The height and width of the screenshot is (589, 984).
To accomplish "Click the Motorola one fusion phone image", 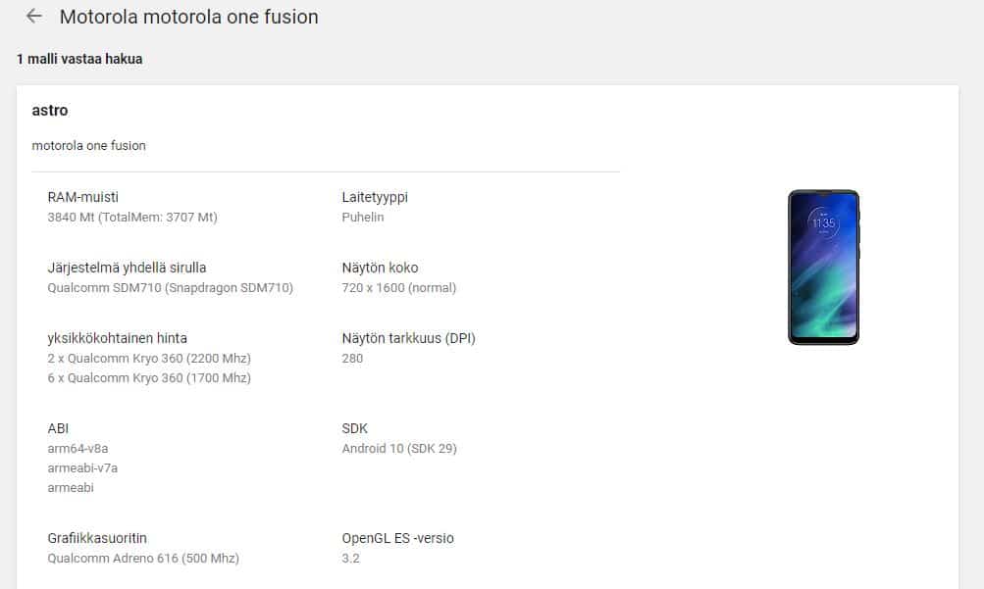I will click(x=823, y=268).
